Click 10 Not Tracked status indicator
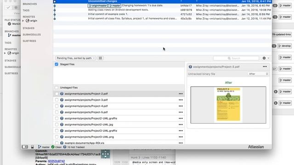The image size is (294, 165). click(x=74, y=147)
